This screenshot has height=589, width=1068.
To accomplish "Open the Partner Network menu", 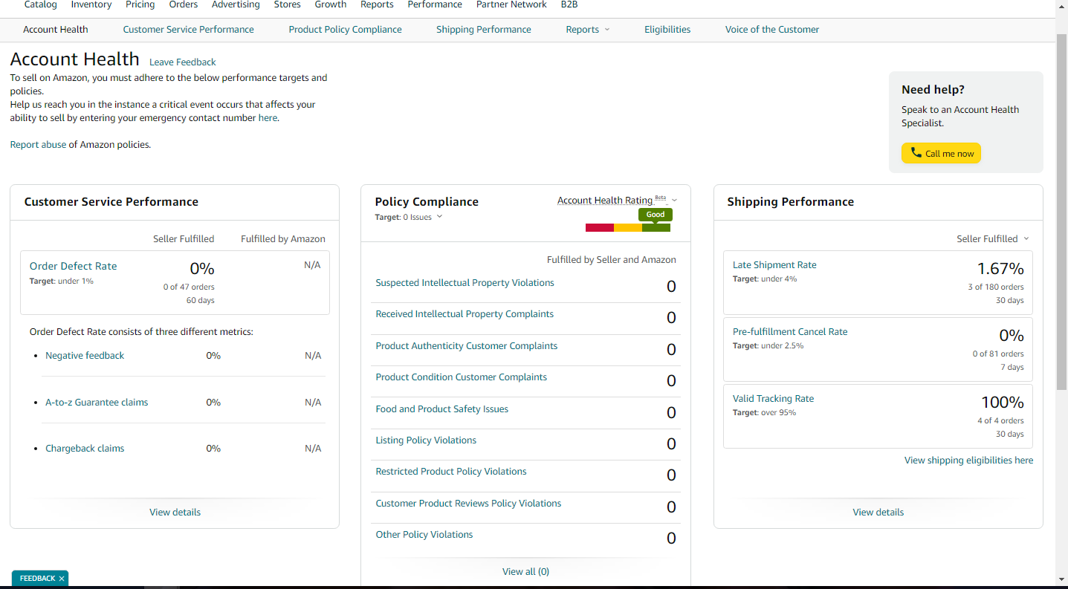I will tap(511, 4).
